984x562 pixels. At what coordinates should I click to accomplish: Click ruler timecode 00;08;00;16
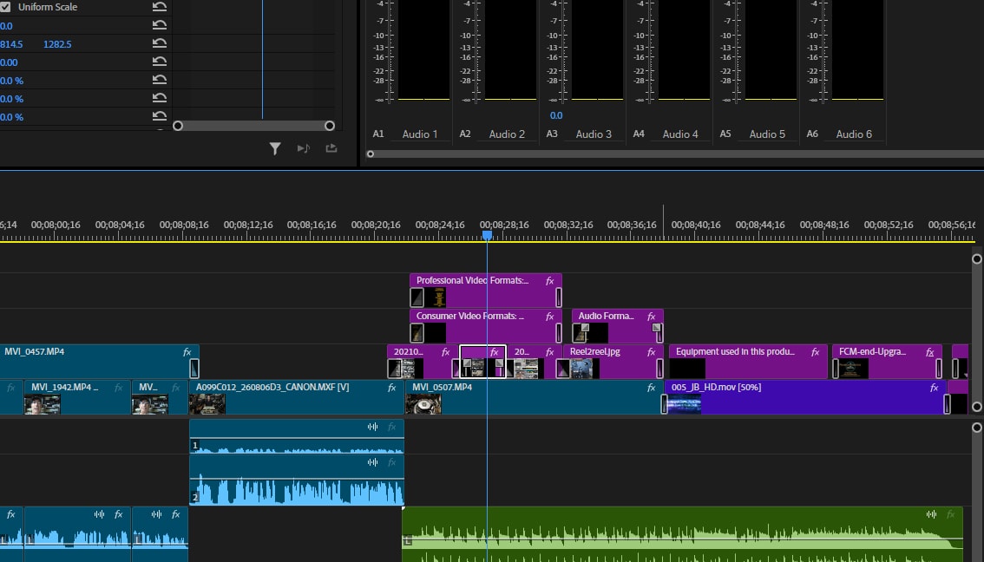tap(56, 225)
